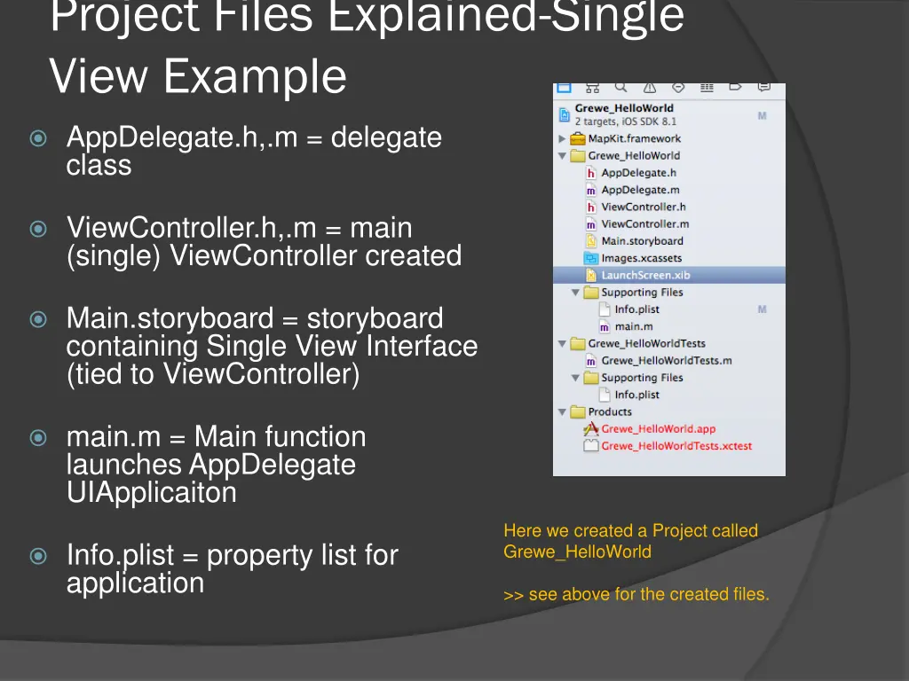Click the main.m file icon
This screenshot has height=681, width=909.
click(x=604, y=326)
